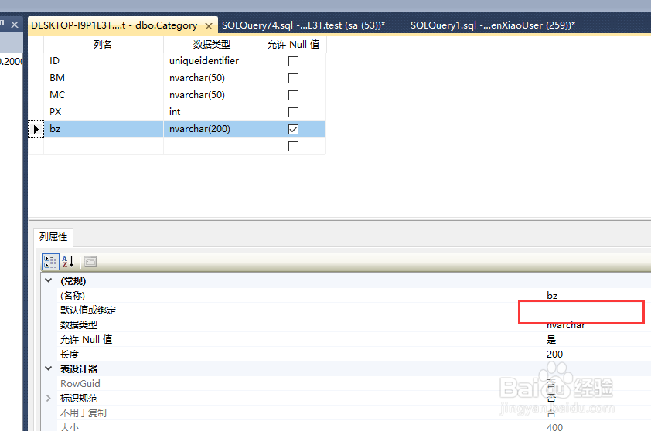Close the left docked panel
Viewport: 651px width, 431px height.
point(15,25)
